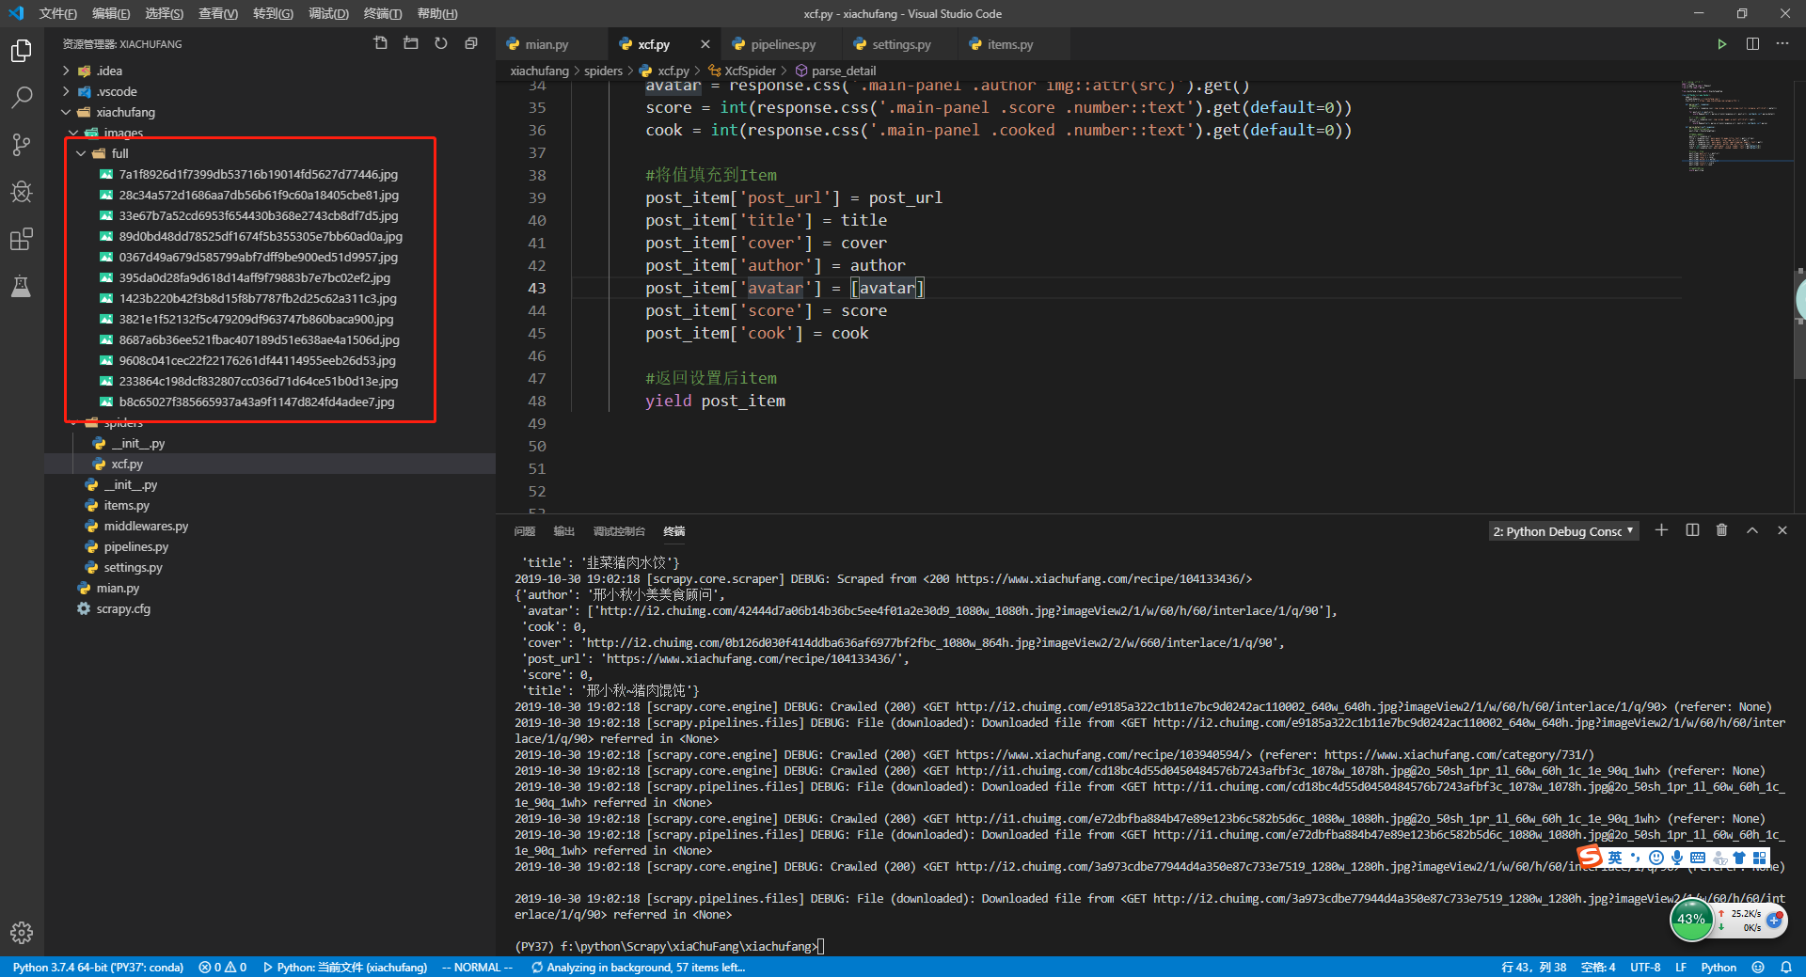The image size is (1806, 977).
Task: Open the Search view in activity bar
Action: click(21, 98)
